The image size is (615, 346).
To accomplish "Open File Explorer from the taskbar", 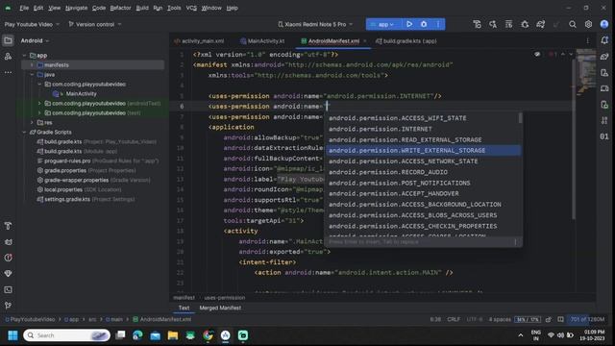I will click(173, 335).
